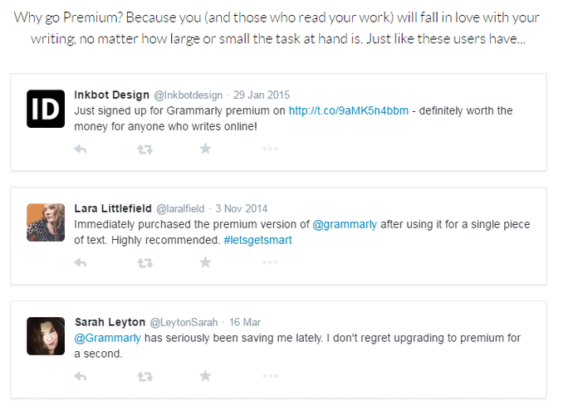
Task: Open more options on Sarah Leyton's tweet
Action: tap(270, 377)
